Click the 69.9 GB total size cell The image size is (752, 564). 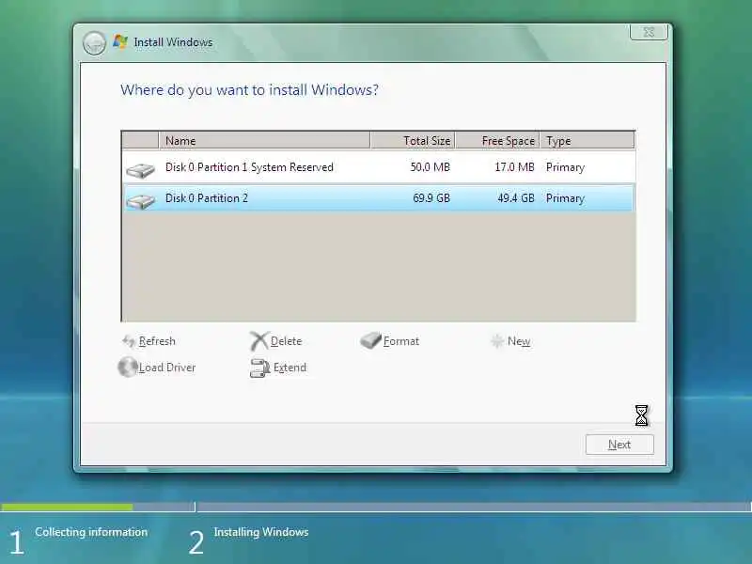(x=431, y=198)
